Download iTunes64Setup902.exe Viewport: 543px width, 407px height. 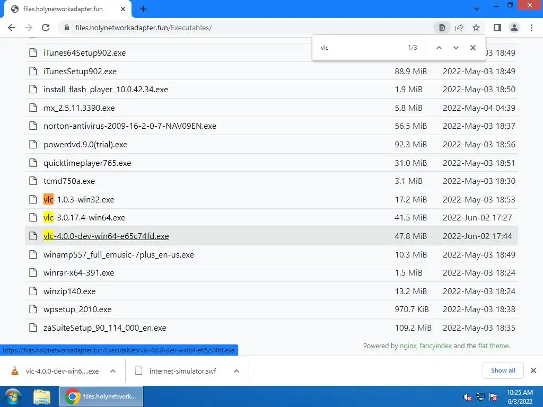[84, 53]
